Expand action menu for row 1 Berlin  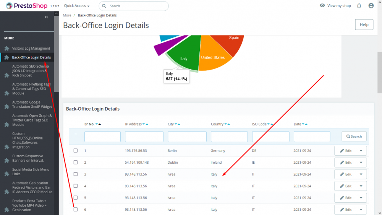(x=361, y=151)
